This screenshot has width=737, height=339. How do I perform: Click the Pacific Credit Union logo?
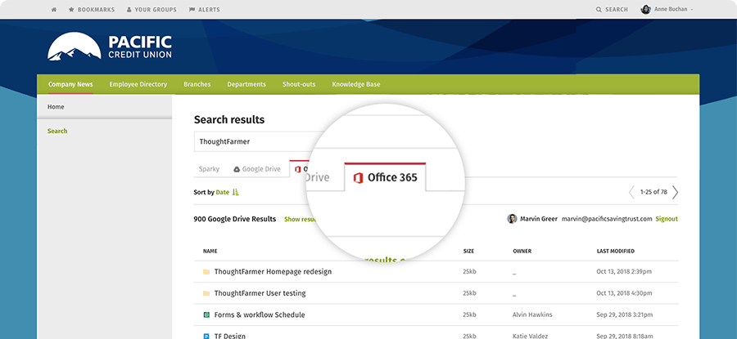[110, 47]
